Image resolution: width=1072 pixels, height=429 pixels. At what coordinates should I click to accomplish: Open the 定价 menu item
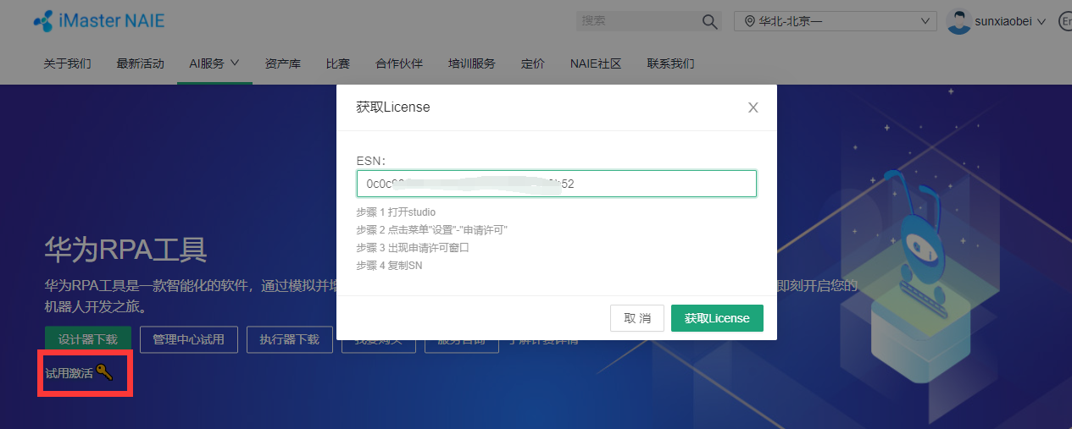[533, 63]
